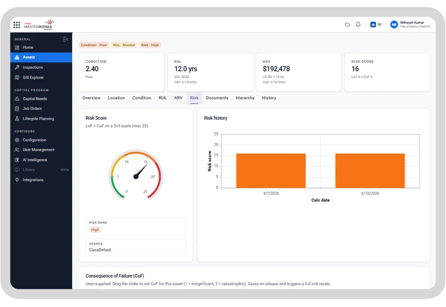
Task: Select the History tab
Action: [269, 98]
